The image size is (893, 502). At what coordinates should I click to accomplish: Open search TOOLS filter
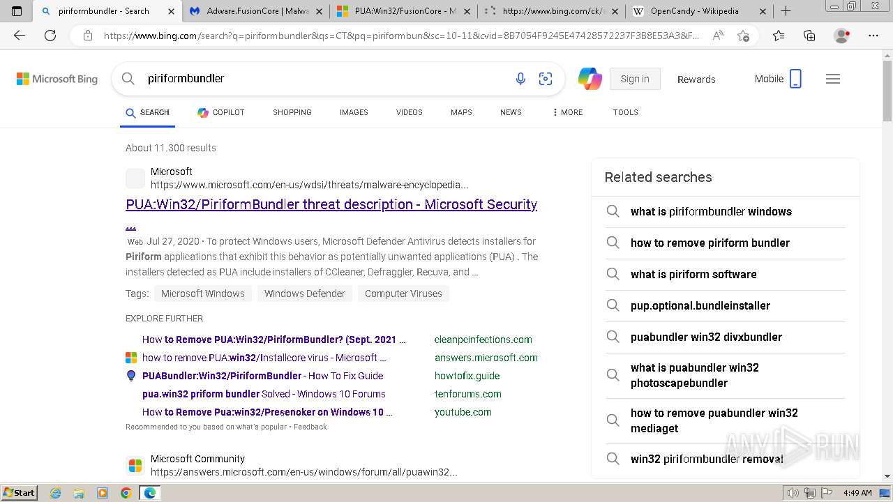coord(626,112)
